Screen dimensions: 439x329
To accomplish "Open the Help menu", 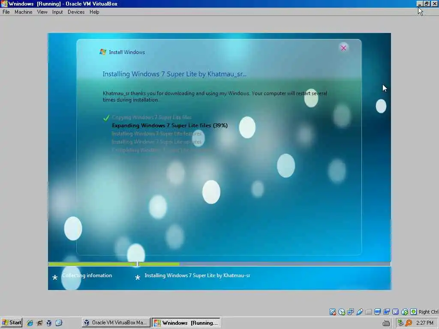I will pos(94,12).
